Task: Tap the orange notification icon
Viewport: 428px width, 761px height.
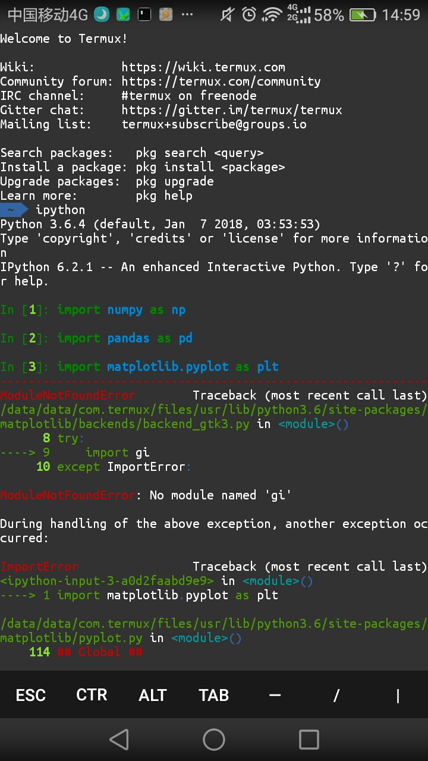Action: (x=166, y=15)
